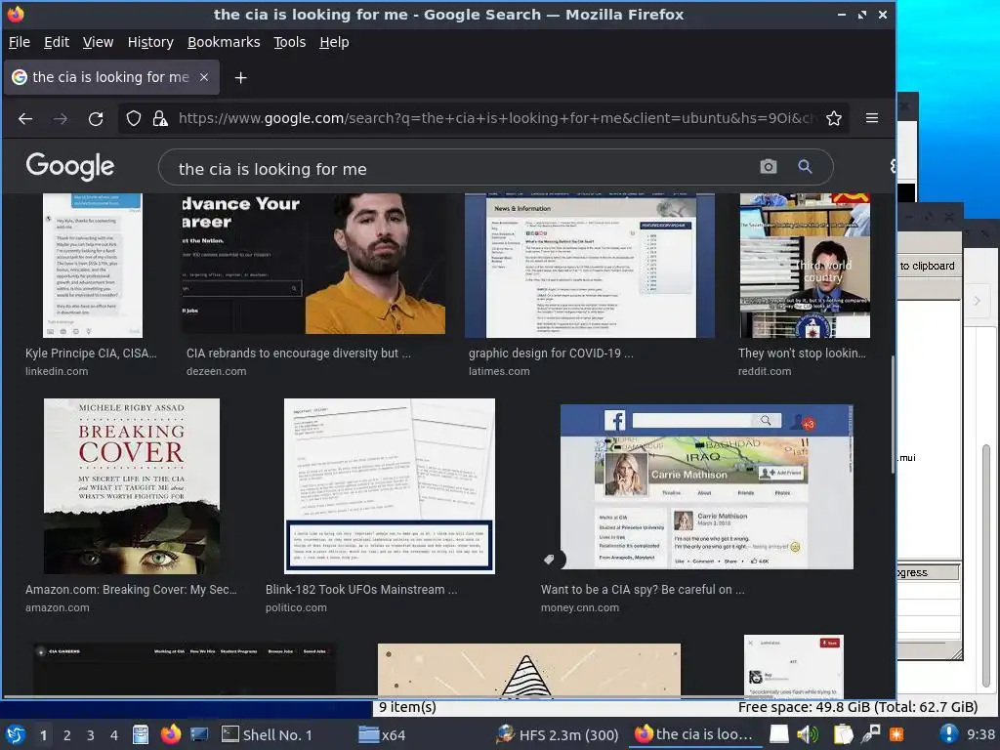Click the vertical page scrollbar in Firefox

tap(893, 414)
